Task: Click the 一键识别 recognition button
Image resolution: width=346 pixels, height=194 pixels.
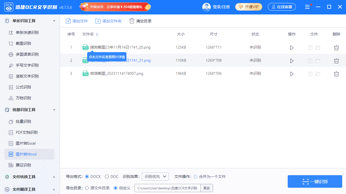Action: pos(315,181)
